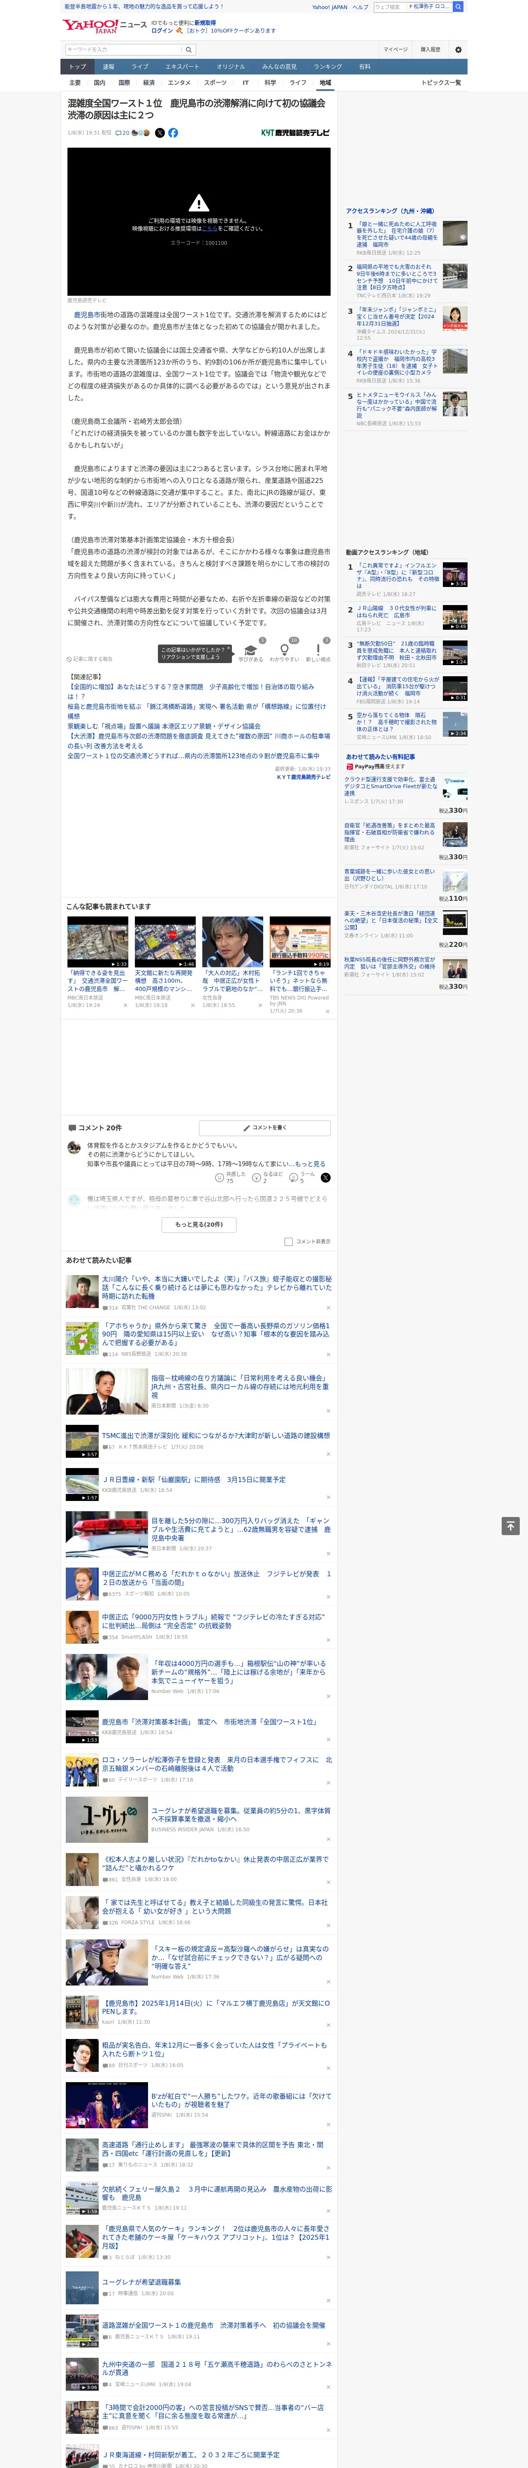Screen dimensions: 528x2468
Task: Open スポーツ category
Action: (x=215, y=82)
